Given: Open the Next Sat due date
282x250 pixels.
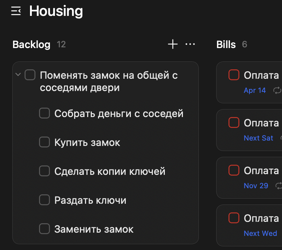Looking at the screenshot, I should coord(258,138).
